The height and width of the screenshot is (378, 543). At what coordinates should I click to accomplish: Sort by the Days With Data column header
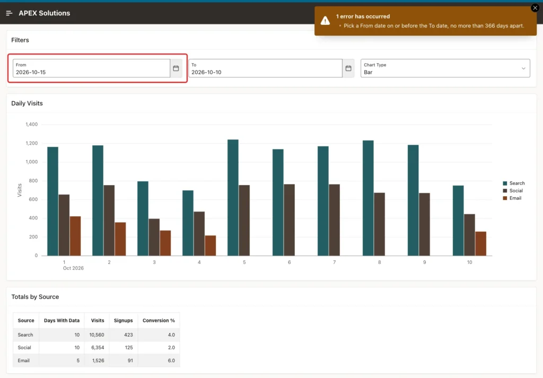click(62, 321)
